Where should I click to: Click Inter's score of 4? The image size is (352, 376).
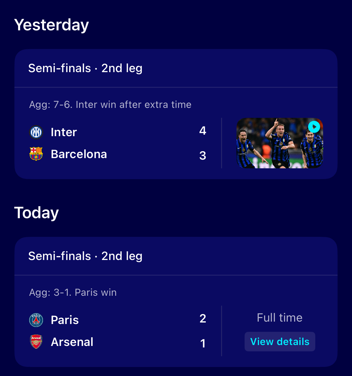(203, 131)
